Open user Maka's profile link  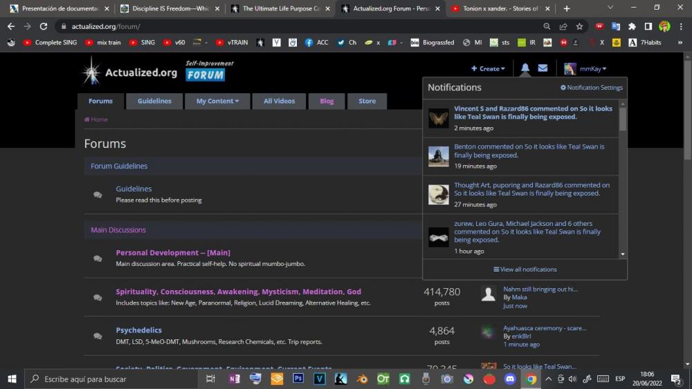click(x=519, y=297)
